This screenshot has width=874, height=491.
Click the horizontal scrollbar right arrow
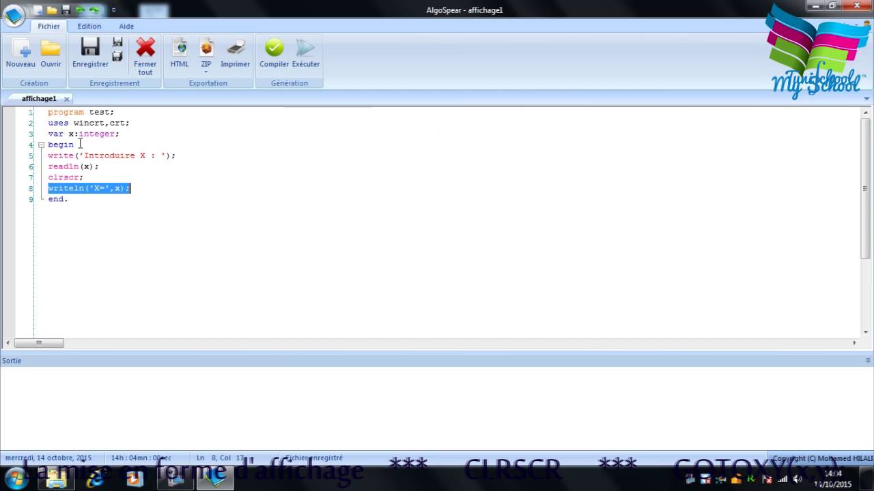[x=854, y=343]
